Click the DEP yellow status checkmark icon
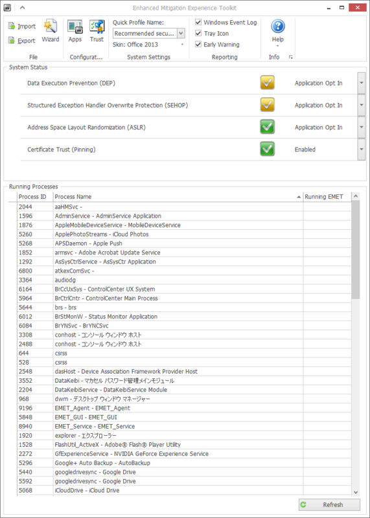This screenshot has height=518, width=370. [x=267, y=83]
